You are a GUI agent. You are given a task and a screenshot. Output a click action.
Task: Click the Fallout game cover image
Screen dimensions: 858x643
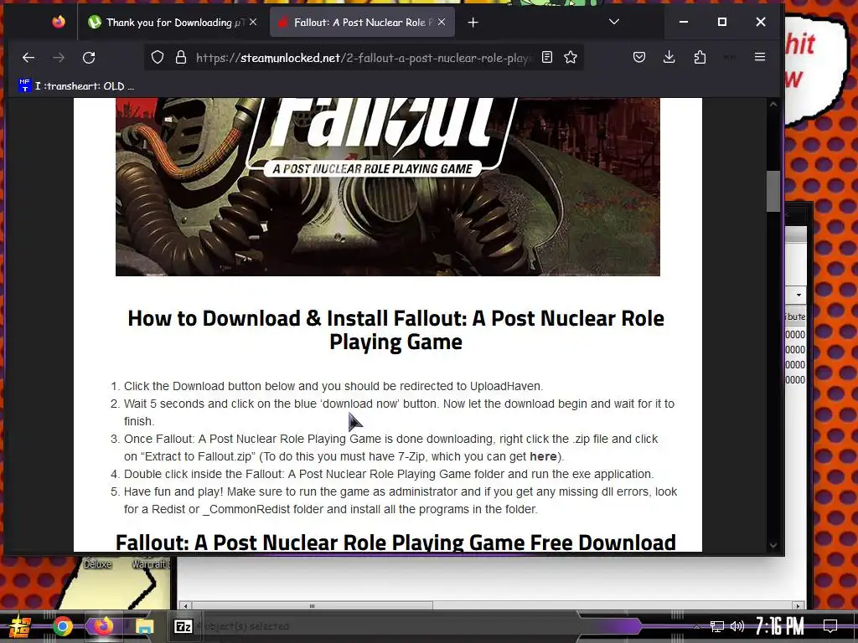(387, 187)
